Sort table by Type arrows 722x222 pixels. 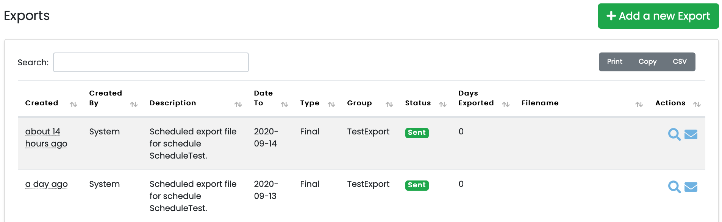[x=331, y=104]
